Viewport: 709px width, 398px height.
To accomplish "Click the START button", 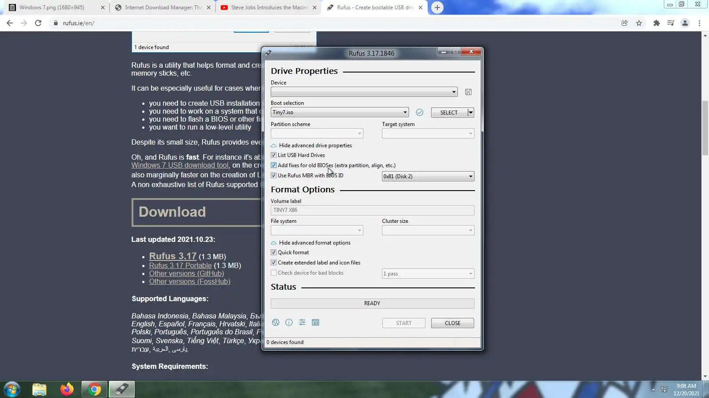I will 404,323.
